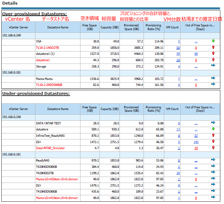
Task: Click blue arrow for Maxta-LD-t420esxi.climb.domain
Action: click(213, 178)
